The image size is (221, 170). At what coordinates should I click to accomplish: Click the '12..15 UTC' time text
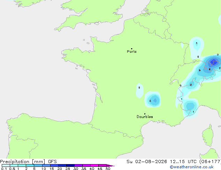[183, 162]
